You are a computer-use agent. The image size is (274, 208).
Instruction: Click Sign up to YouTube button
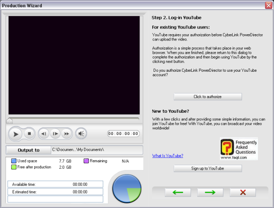(x=207, y=168)
